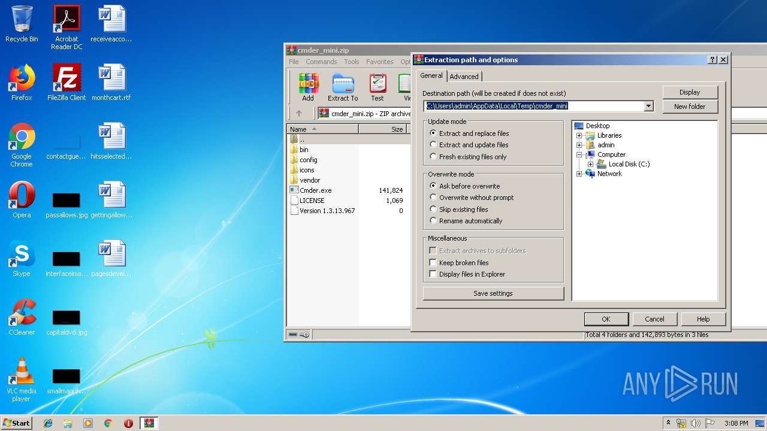This screenshot has width=767, height=431.
Task: Click New folder button
Action: click(690, 107)
